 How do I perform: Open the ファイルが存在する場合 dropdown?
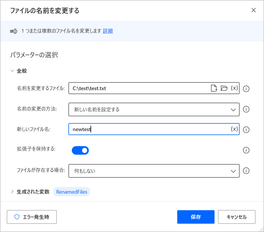point(154,171)
